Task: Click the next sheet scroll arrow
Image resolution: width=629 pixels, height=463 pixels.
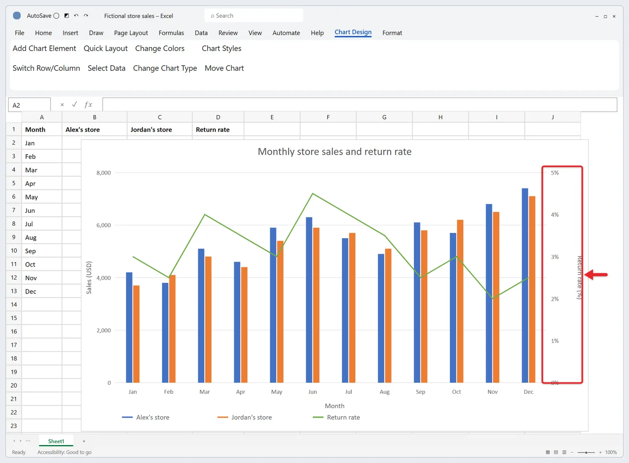Action: 20,441
